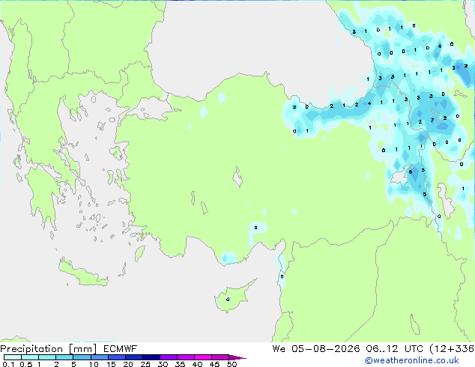Select the "30" legend scale label
Screen dimensions: 475x367
(163, 364)
